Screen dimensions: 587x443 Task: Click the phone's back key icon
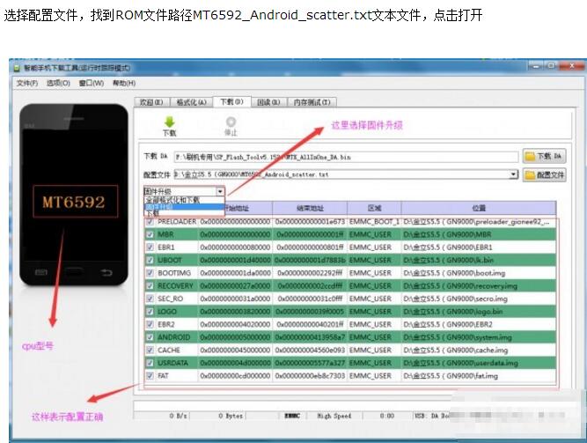point(106,272)
